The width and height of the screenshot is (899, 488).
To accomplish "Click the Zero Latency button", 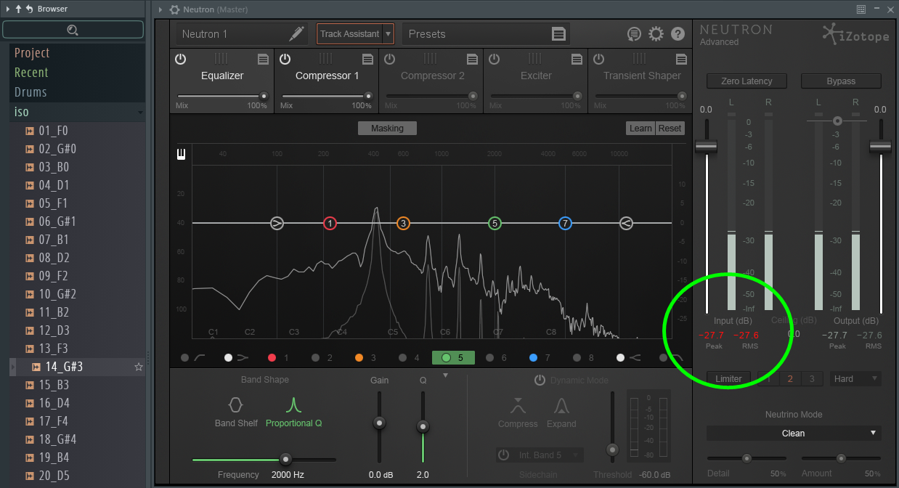I will (747, 81).
